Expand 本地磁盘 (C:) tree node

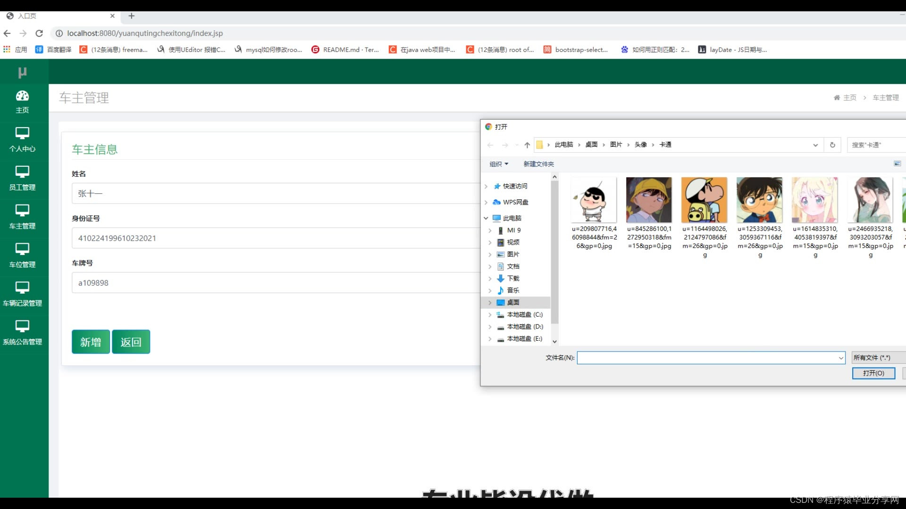[x=490, y=314]
